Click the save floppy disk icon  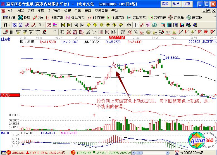pos(182,25)
